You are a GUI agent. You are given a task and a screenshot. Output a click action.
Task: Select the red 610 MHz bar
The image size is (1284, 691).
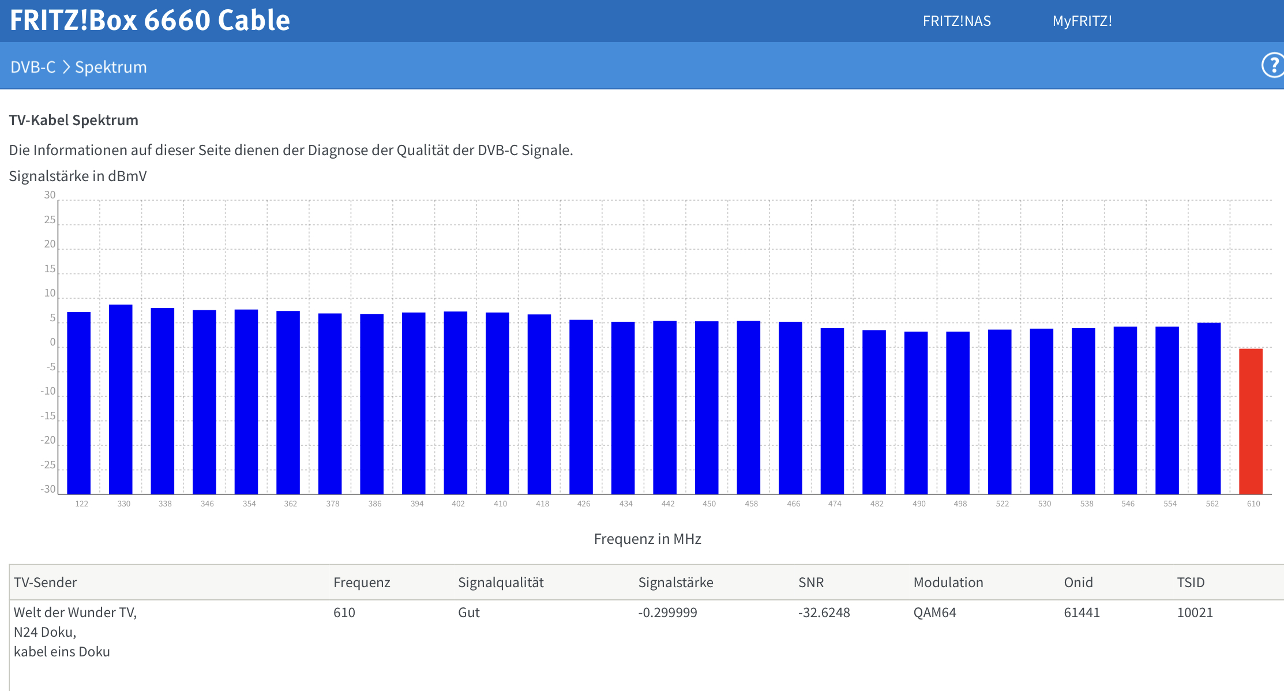click(1251, 421)
